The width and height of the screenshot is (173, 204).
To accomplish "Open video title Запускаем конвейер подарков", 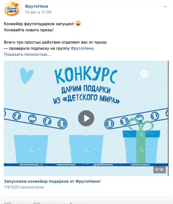I will [x=52, y=181].
